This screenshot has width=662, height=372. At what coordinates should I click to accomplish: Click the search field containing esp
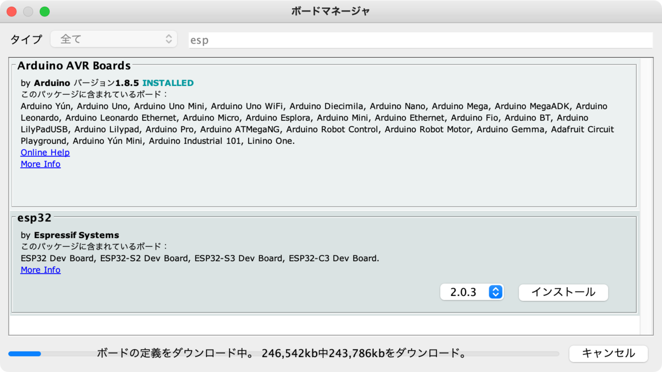(420, 40)
